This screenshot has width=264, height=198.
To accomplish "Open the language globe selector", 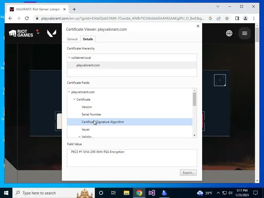I will pyautogui.click(x=229, y=33).
